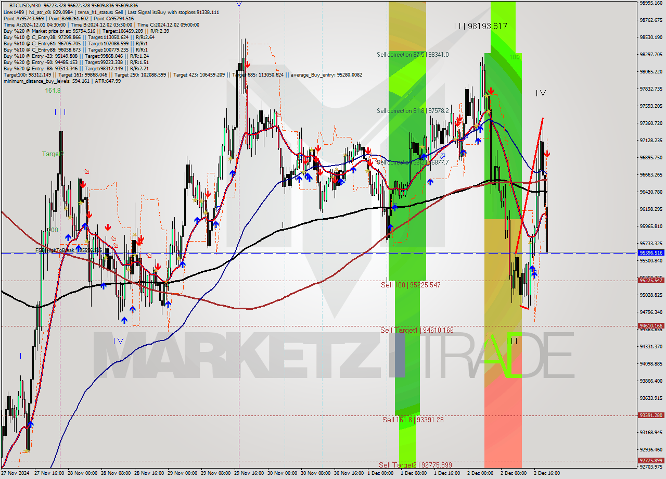Click the 'Buy %20 @ Entry -88' info line

pyautogui.click(x=76, y=68)
